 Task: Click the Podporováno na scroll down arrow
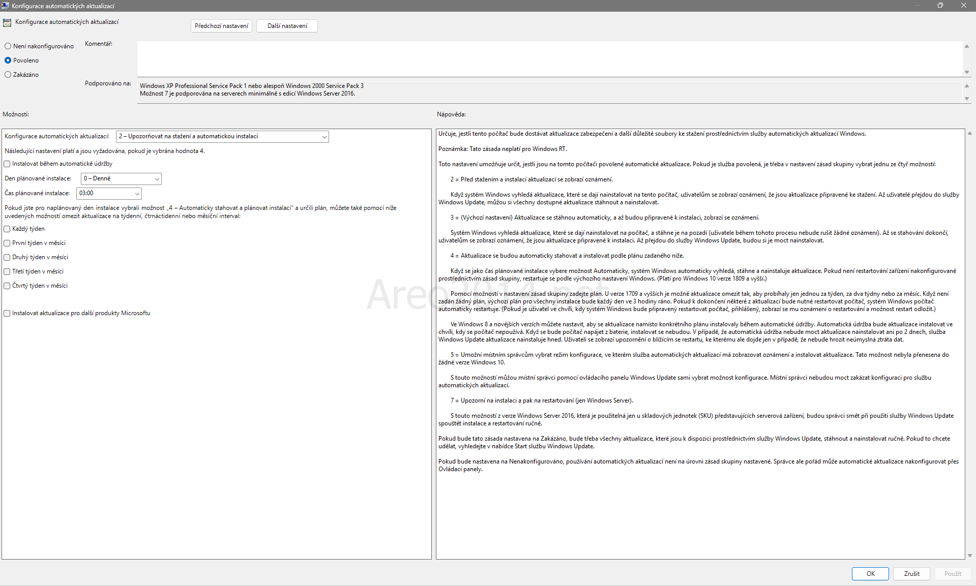967,99
